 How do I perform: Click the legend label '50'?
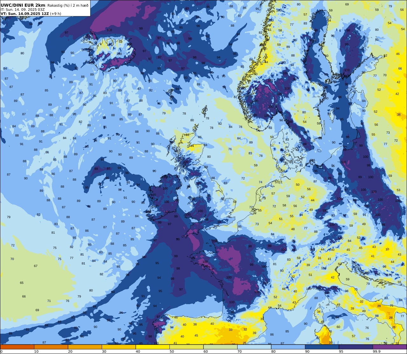tap(172, 351)
